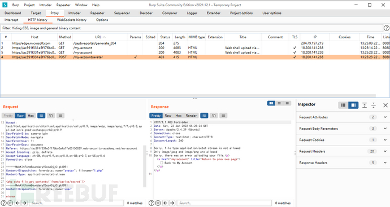Go to next match in Response search

(x=172, y=203)
